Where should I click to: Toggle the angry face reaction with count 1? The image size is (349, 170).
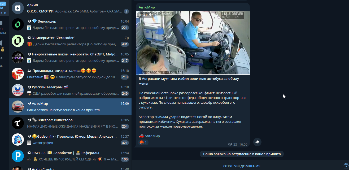tap(143, 143)
